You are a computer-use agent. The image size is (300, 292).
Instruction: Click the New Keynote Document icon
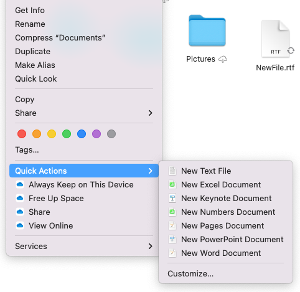(x=172, y=199)
